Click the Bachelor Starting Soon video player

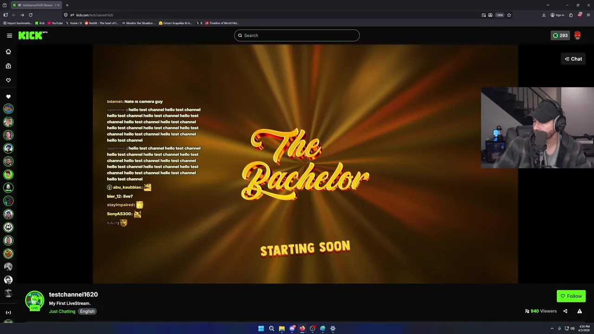305,164
